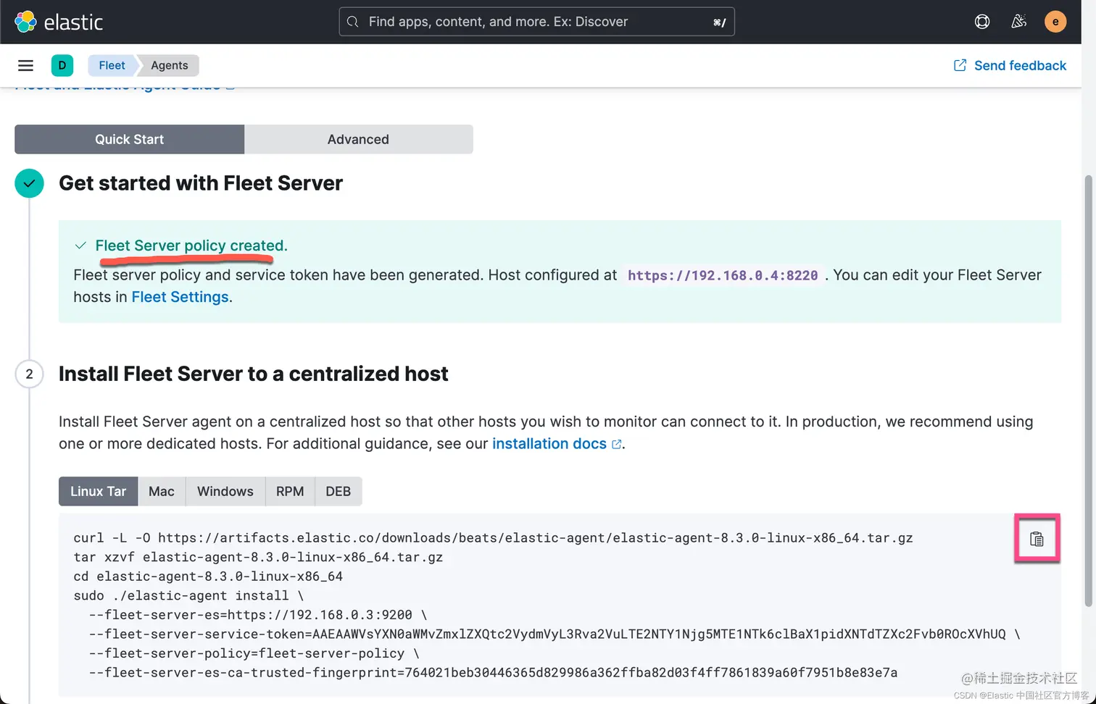Open the hamburger navigation menu
1096x704 pixels.
coord(25,65)
